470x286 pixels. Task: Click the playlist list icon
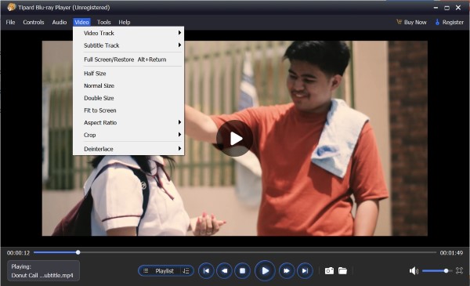(146, 270)
